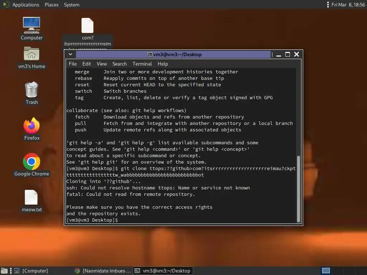Click the 'pull' Fetch from and integrate row
This screenshot has height=275, width=367.
point(184,123)
